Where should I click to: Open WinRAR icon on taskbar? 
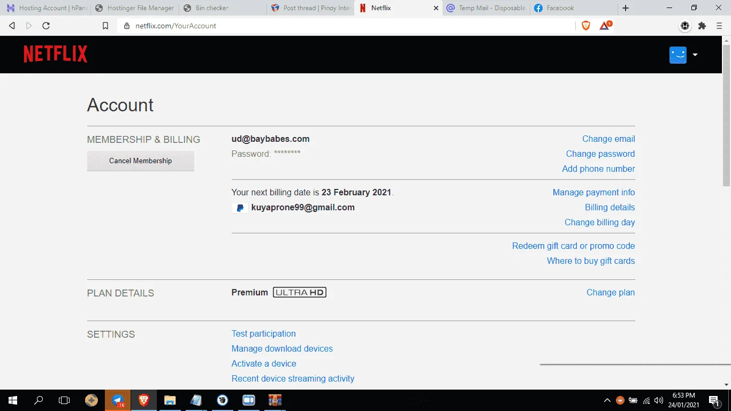point(275,400)
